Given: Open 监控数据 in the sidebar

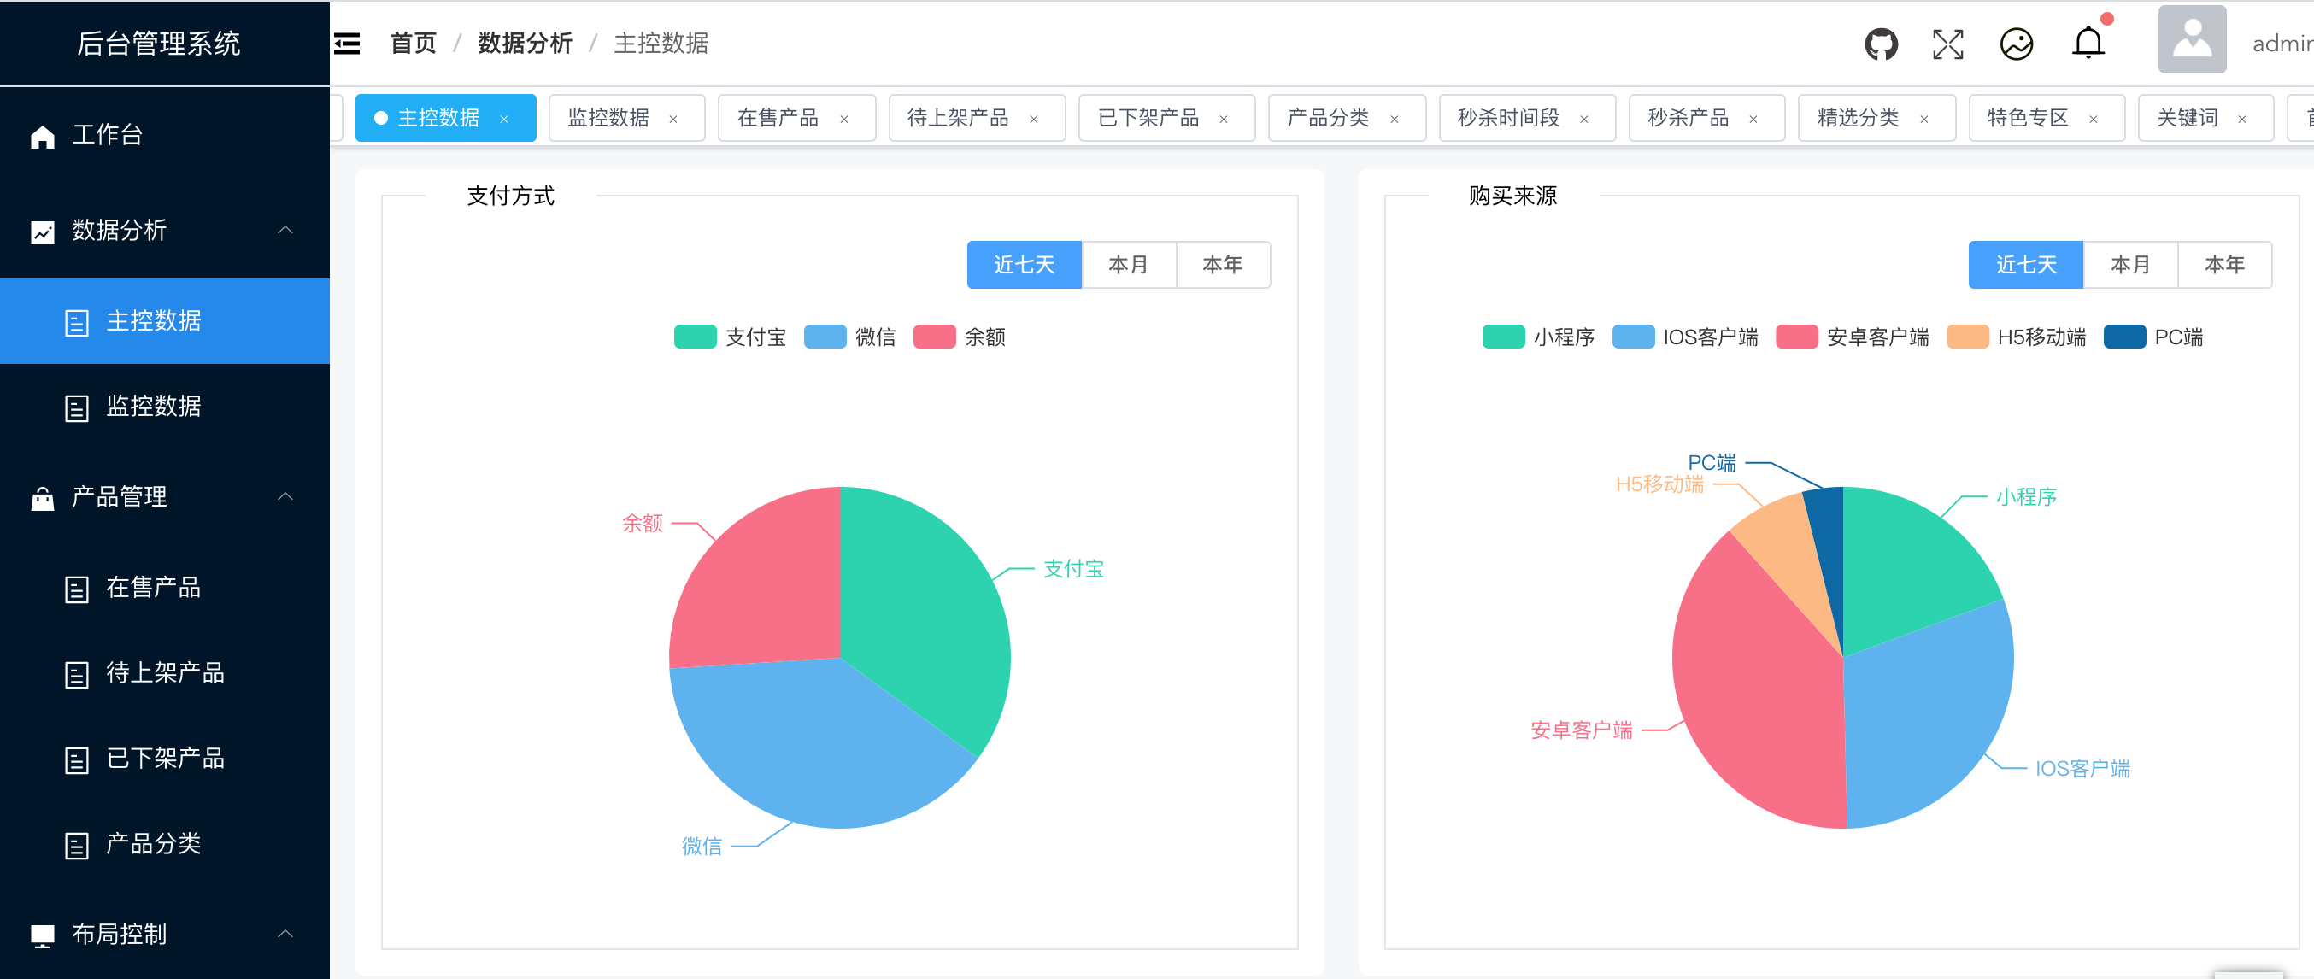Looking at the screenshot, I should (x=154, y=406).
